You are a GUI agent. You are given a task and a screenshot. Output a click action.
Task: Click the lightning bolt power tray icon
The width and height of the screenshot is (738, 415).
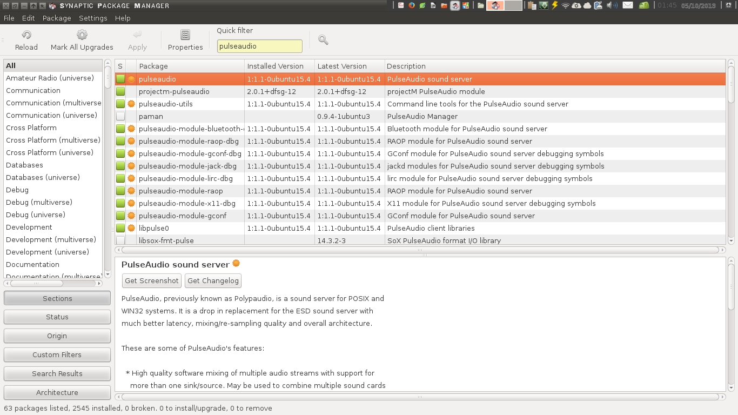(554, 5)
